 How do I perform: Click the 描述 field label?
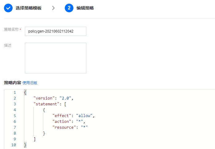pos(8,45)
